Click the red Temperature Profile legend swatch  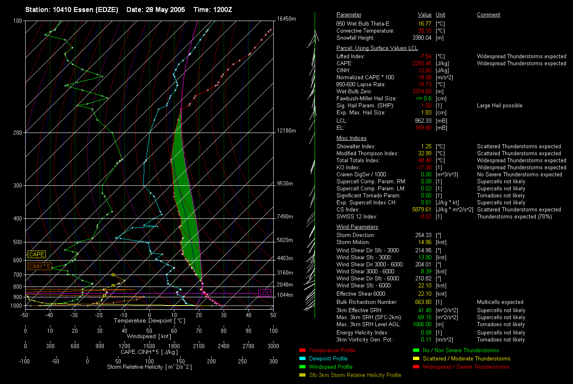point(302,350)
